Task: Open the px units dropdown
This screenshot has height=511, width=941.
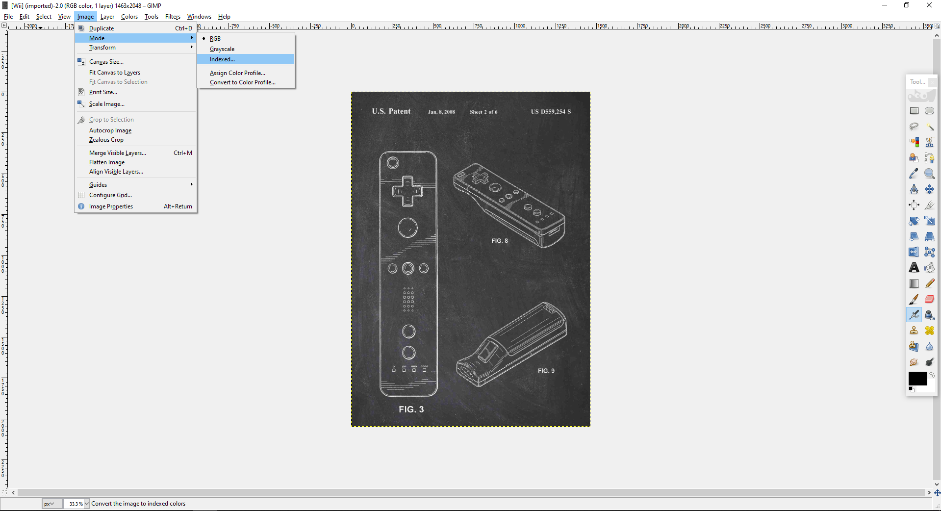Action: point(51,503)
